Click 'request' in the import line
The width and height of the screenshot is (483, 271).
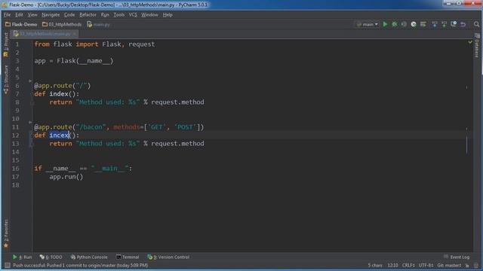pyautogui.click(x=142, y=44)
